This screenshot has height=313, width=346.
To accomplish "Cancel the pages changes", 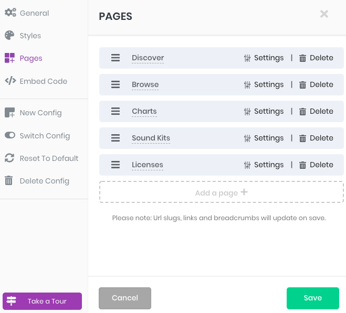I will coord(125,298).
